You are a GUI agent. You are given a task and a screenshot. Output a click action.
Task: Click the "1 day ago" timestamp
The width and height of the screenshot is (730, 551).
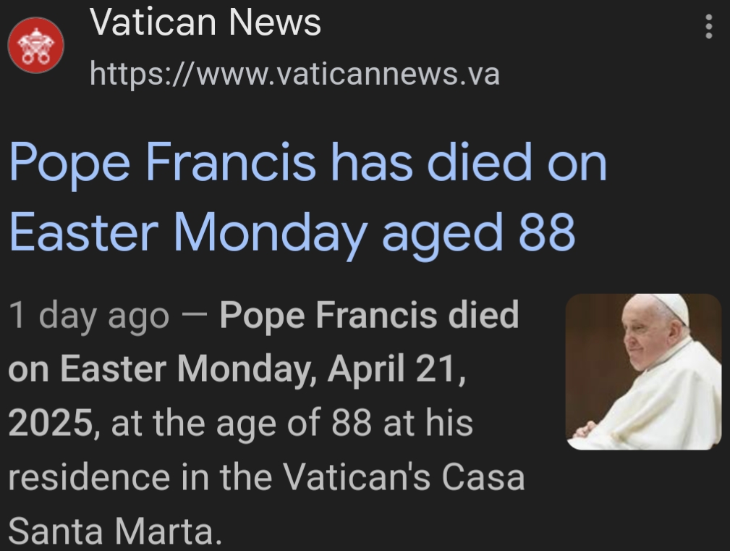[x=89, y=316]
